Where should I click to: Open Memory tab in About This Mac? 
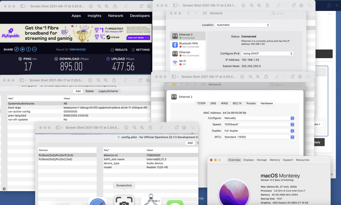click(275, 160)
